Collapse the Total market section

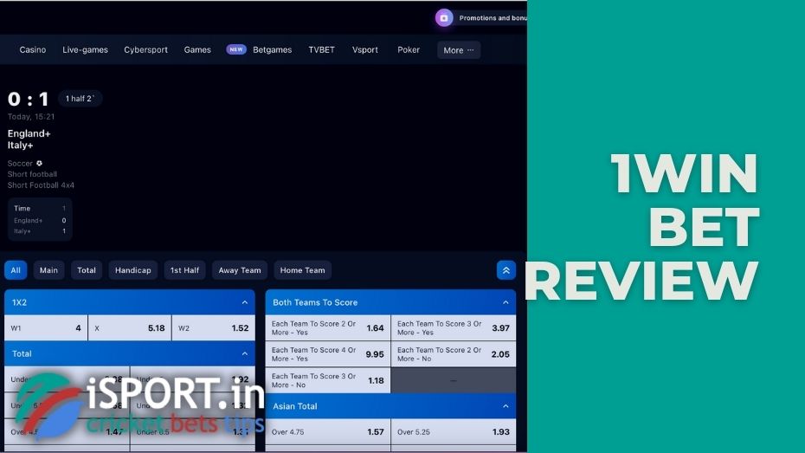[x=245, y=354]
